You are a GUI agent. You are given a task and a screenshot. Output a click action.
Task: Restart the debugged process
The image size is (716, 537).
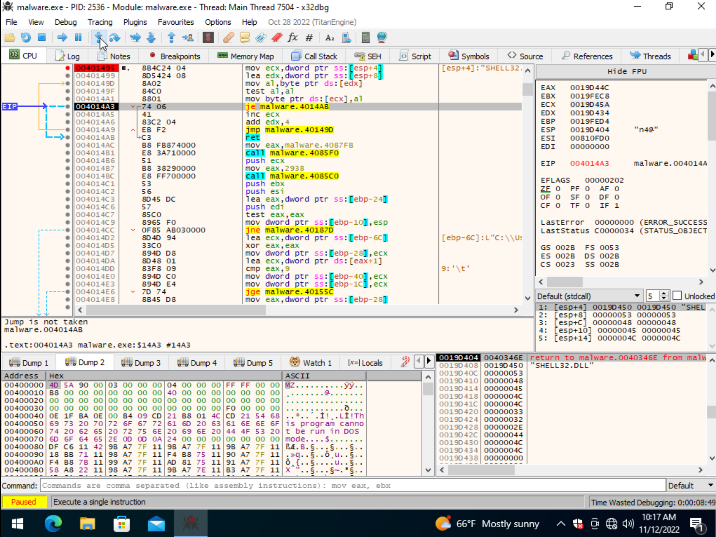pos(25,37)
